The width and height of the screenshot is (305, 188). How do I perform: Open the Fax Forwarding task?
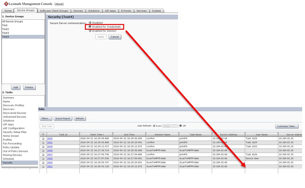pyautogui.click(x=12, y=143)
